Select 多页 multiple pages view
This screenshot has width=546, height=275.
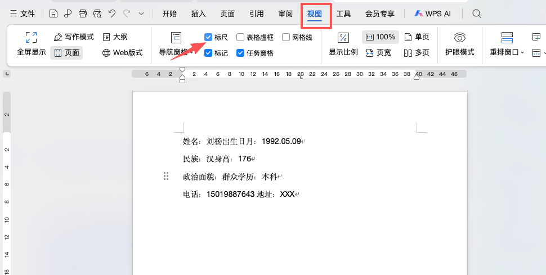click(x=417, y=52)
